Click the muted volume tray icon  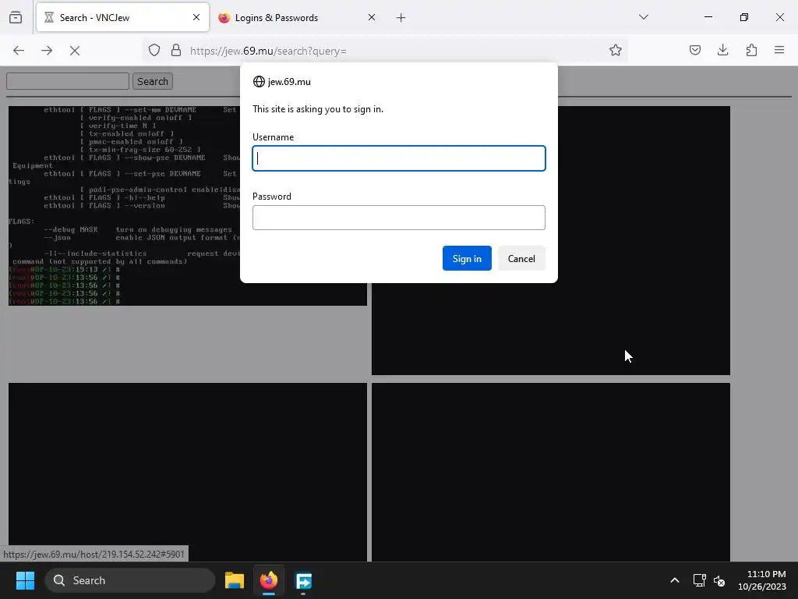(719, 580)
